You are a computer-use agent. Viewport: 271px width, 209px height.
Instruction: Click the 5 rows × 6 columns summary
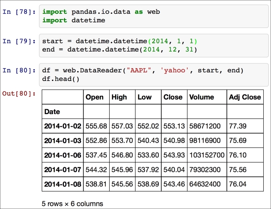pos(72,204)
